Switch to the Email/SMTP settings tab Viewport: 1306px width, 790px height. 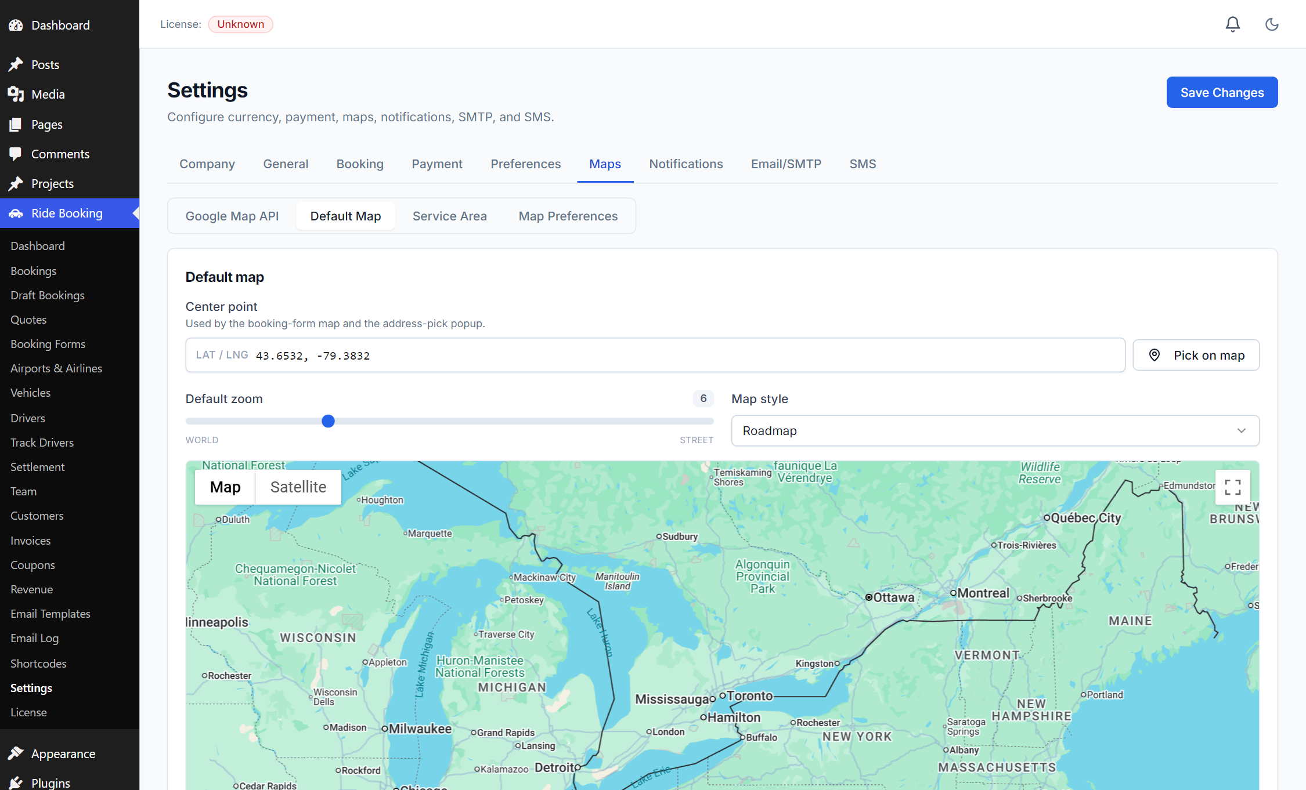click(x=786, y=164)
